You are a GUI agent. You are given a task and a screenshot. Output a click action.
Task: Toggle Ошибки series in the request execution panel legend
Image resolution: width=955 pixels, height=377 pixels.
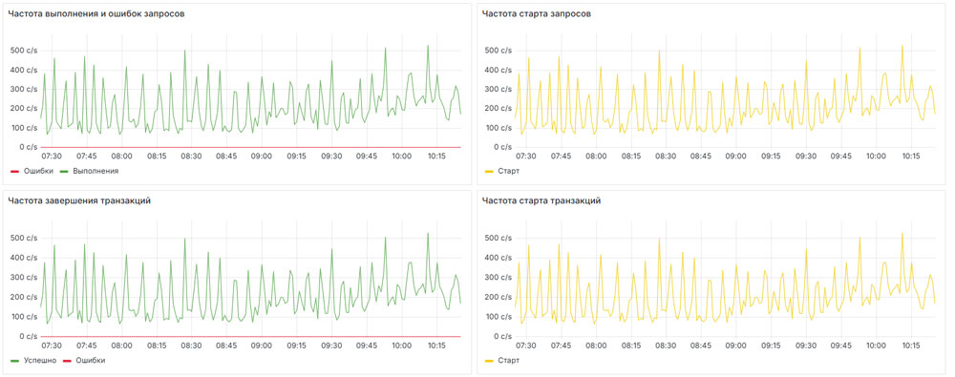tap(38, 171)
